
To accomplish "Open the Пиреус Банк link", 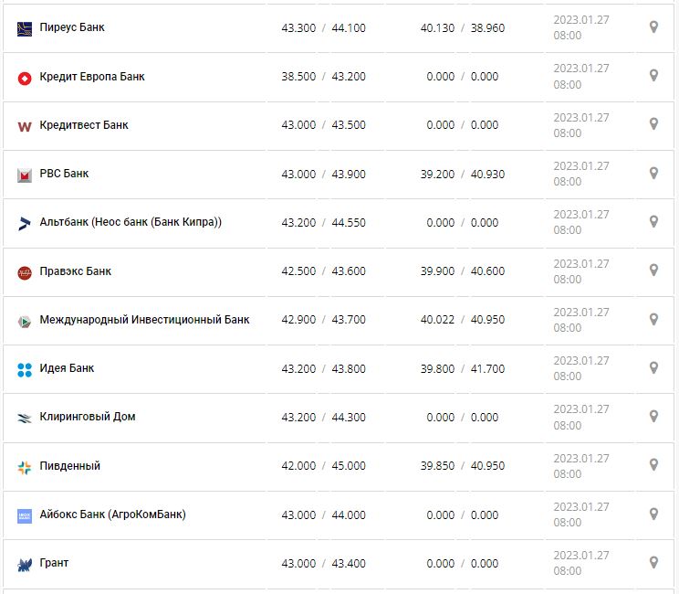I will coord(72,27).
